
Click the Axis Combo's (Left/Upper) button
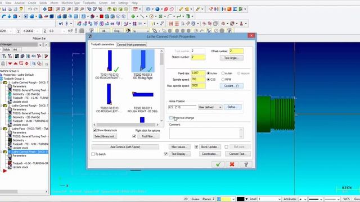click(125, 147)
